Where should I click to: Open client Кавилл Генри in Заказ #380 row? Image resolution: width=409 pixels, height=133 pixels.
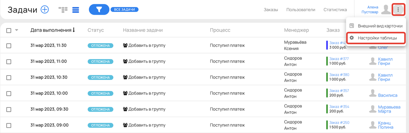tap(385, 77)
